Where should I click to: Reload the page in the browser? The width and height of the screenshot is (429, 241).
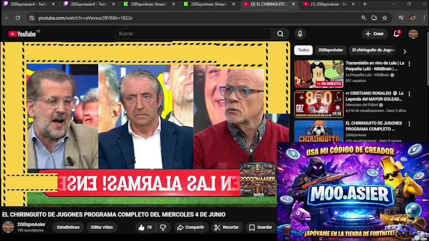pyautogui.click(x=18, y=18)
